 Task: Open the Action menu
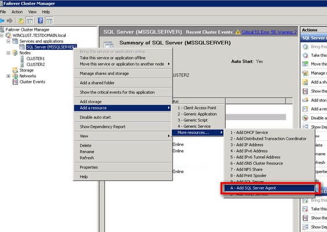coord(17,12)
